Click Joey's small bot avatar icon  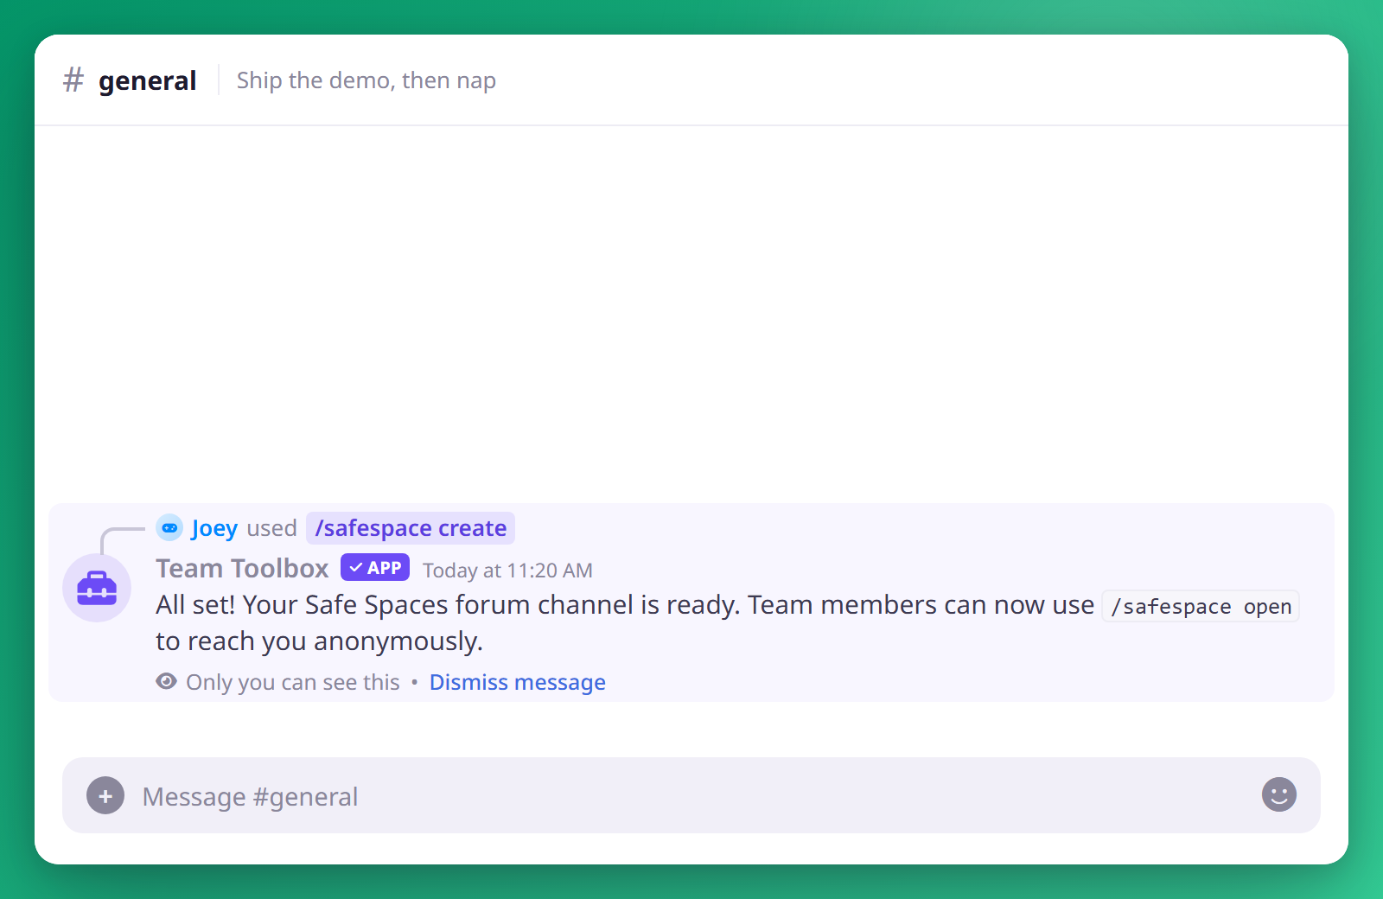(169, 527)
